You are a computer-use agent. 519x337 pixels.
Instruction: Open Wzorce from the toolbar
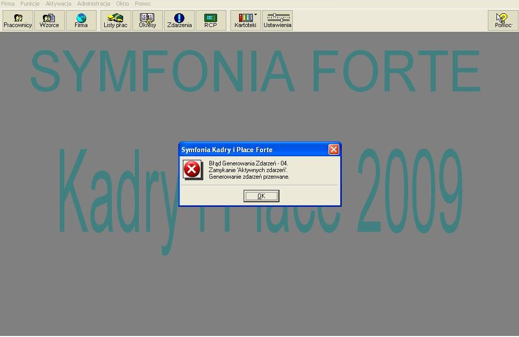coord(50,20)
